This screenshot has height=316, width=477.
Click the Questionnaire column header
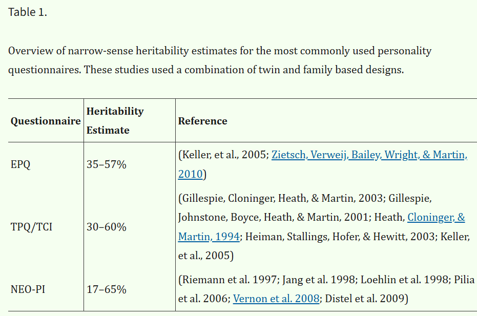(46, 121)
